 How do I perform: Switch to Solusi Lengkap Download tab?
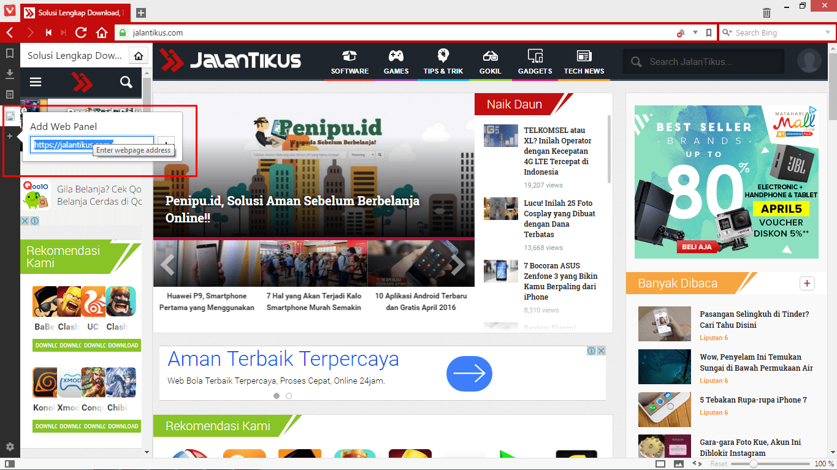(76, 12)
